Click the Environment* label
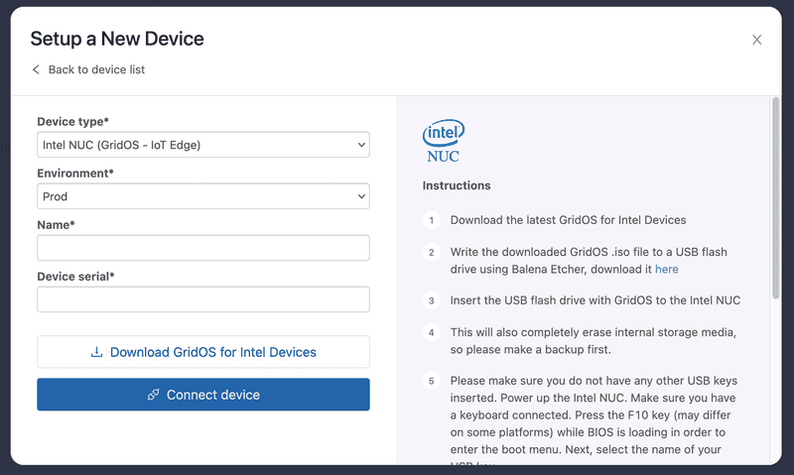 pos(75,173)
